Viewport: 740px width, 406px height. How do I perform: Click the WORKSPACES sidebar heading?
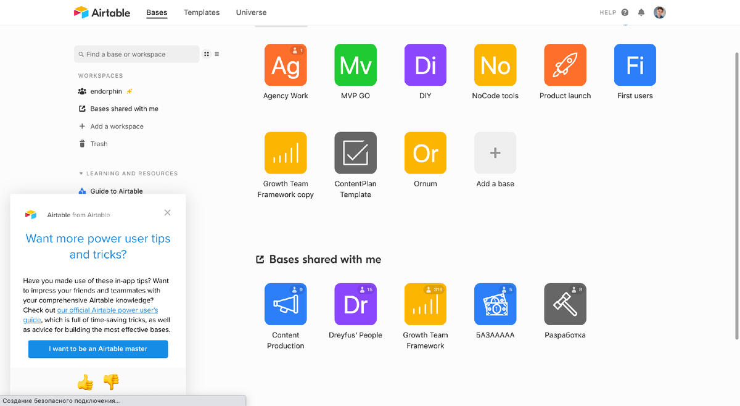coord(101,76)
